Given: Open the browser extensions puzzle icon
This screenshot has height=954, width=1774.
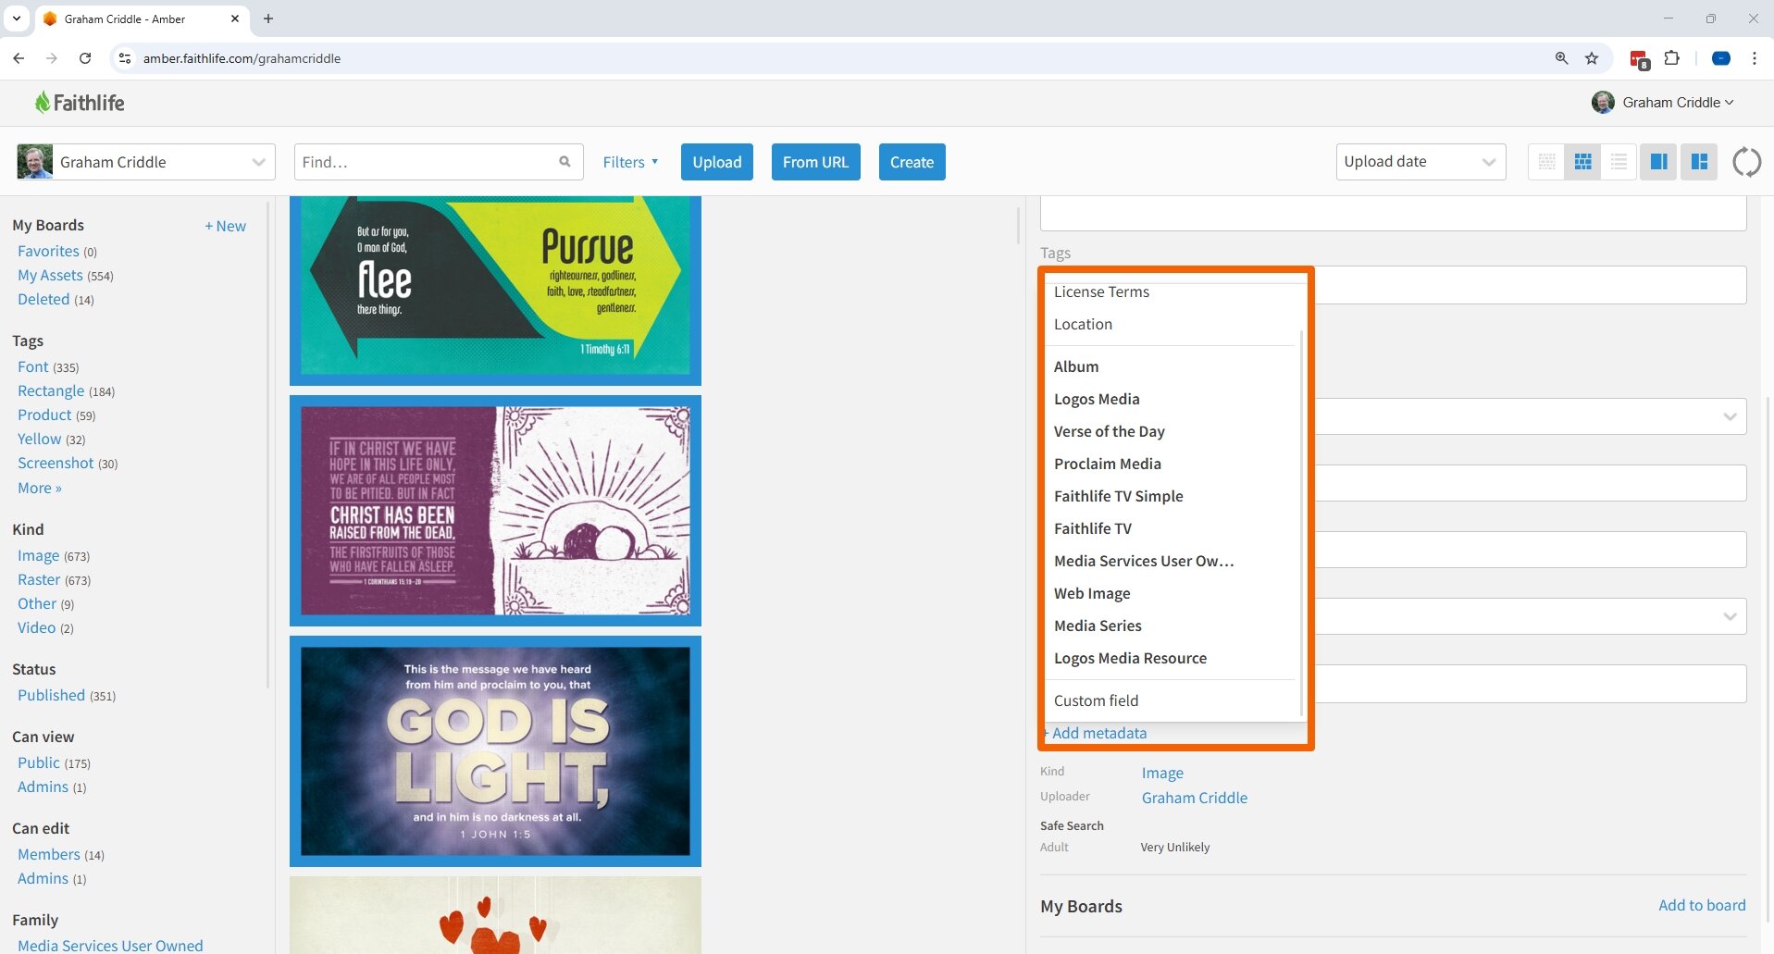Looking at the screenshot, I should tap(1671, 58).
